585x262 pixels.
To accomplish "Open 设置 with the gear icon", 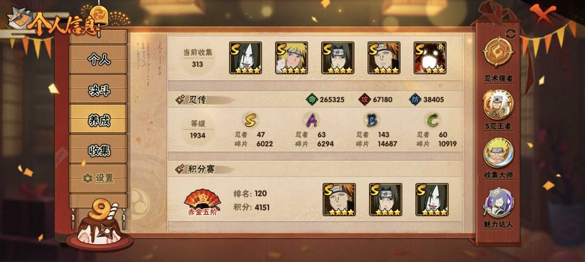I will [99, 178].
